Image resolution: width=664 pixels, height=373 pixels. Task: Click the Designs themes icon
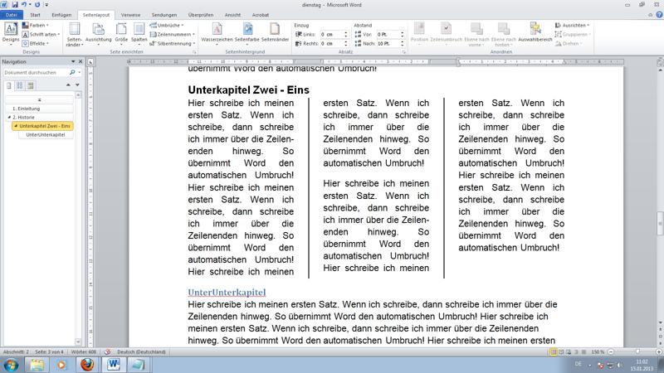tap(10, 33)
